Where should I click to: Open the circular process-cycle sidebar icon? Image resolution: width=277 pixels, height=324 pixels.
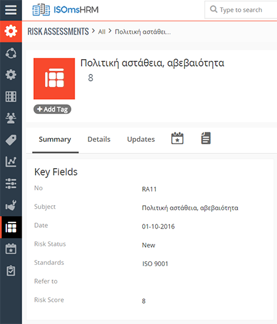(10, 53)
